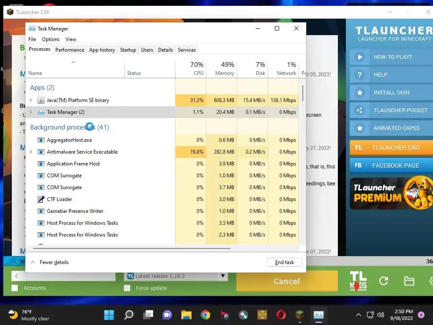Viewport: 433px width, 325px height.
Task: Click the Help question mark icon
Action: click(359, 75)
